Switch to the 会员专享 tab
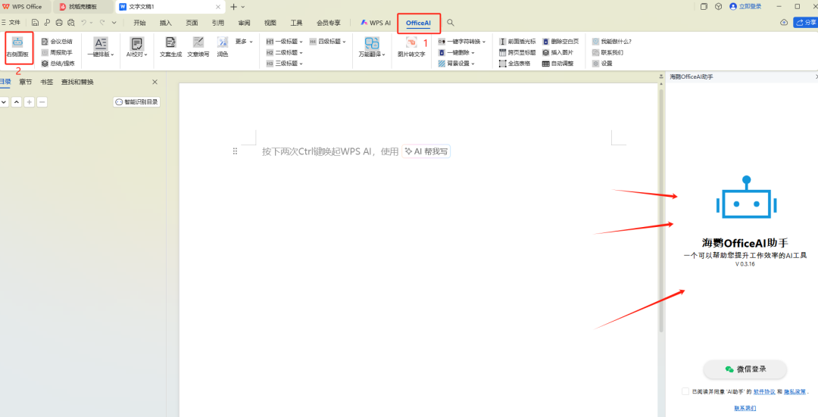Image resolution: width=818 pixels, height=417 pixels. tap(328, 23)
